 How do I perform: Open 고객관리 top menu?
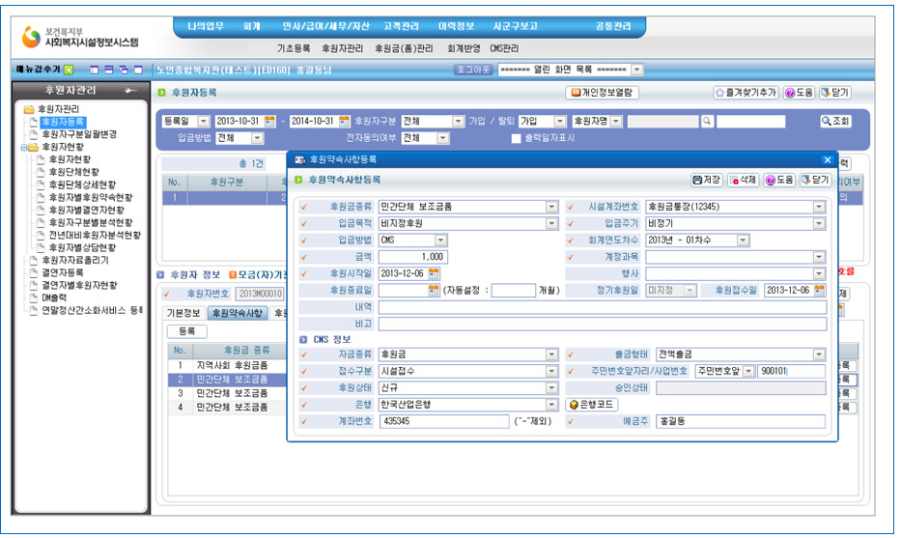click(x=401, y=26)
